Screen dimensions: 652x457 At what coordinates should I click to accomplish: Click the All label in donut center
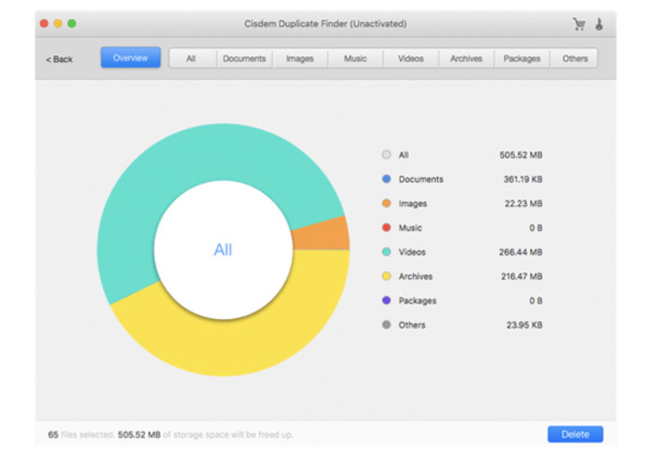(x=223, y=250)
